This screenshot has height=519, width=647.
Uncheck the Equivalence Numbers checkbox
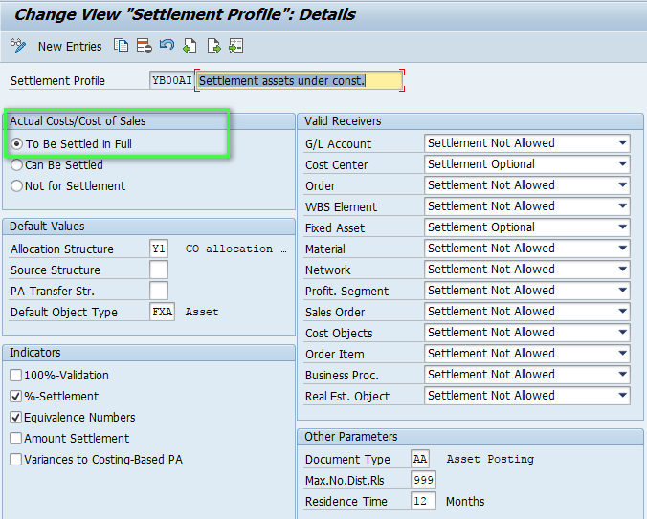(x=16, y=418)
